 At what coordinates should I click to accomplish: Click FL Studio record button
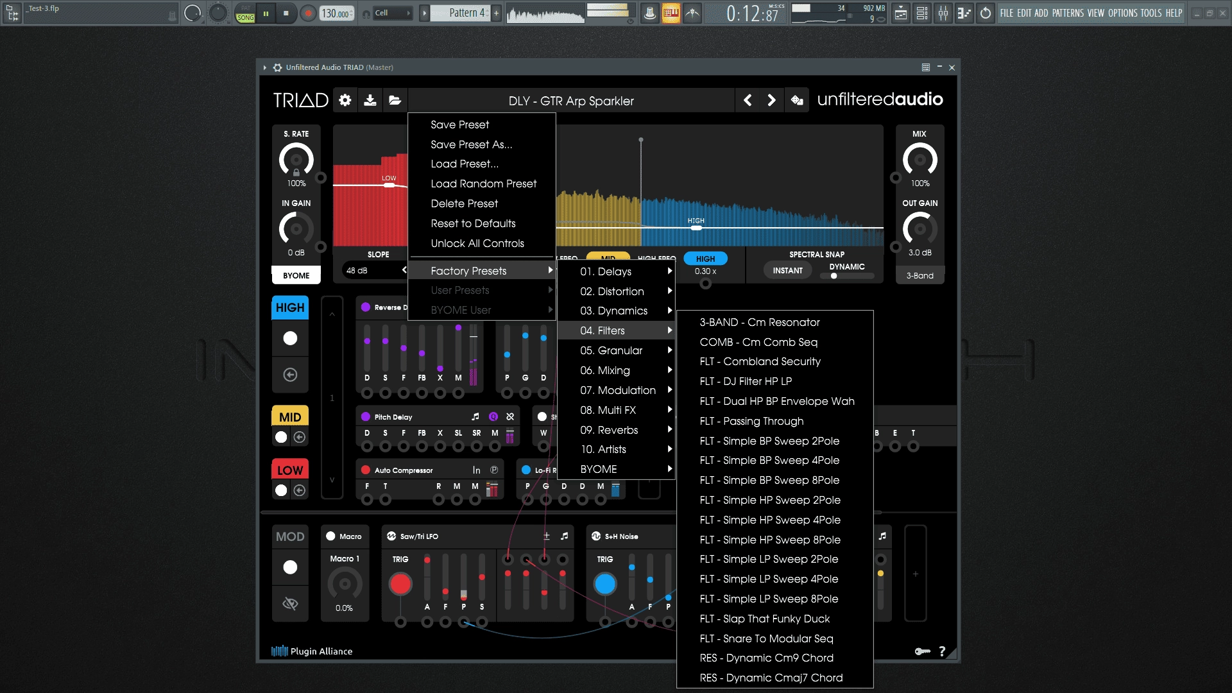point(309,13)
